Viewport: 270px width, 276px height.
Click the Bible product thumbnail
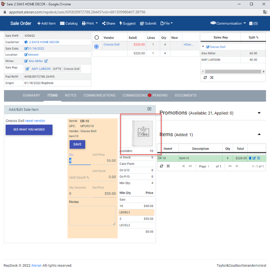coord(142,133)
